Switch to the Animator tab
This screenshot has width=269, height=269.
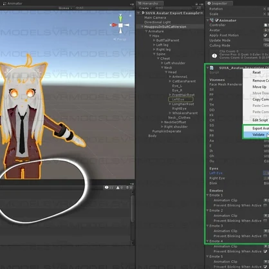coord(13,3)
